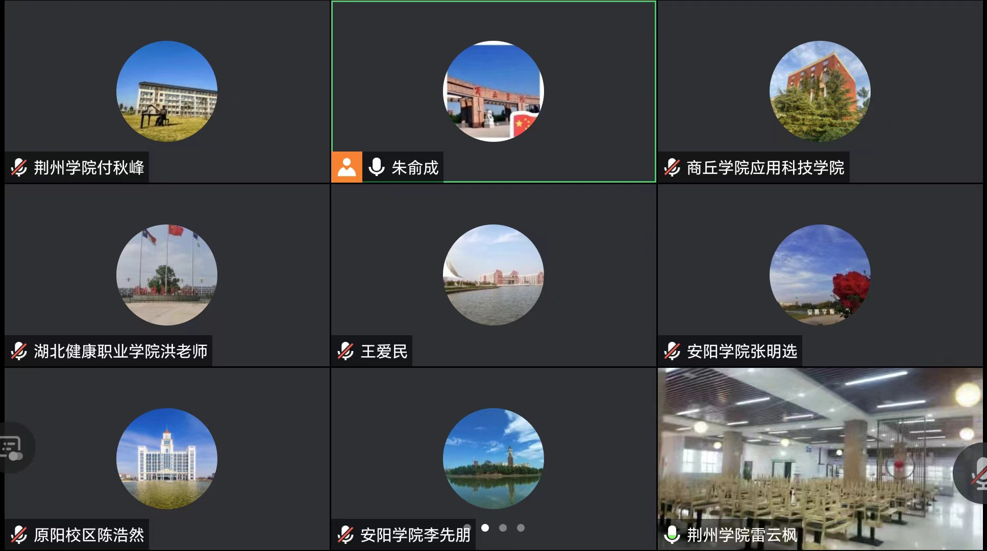
Task: Select the current white page indicator dot
Action: (x=485, y=528)
